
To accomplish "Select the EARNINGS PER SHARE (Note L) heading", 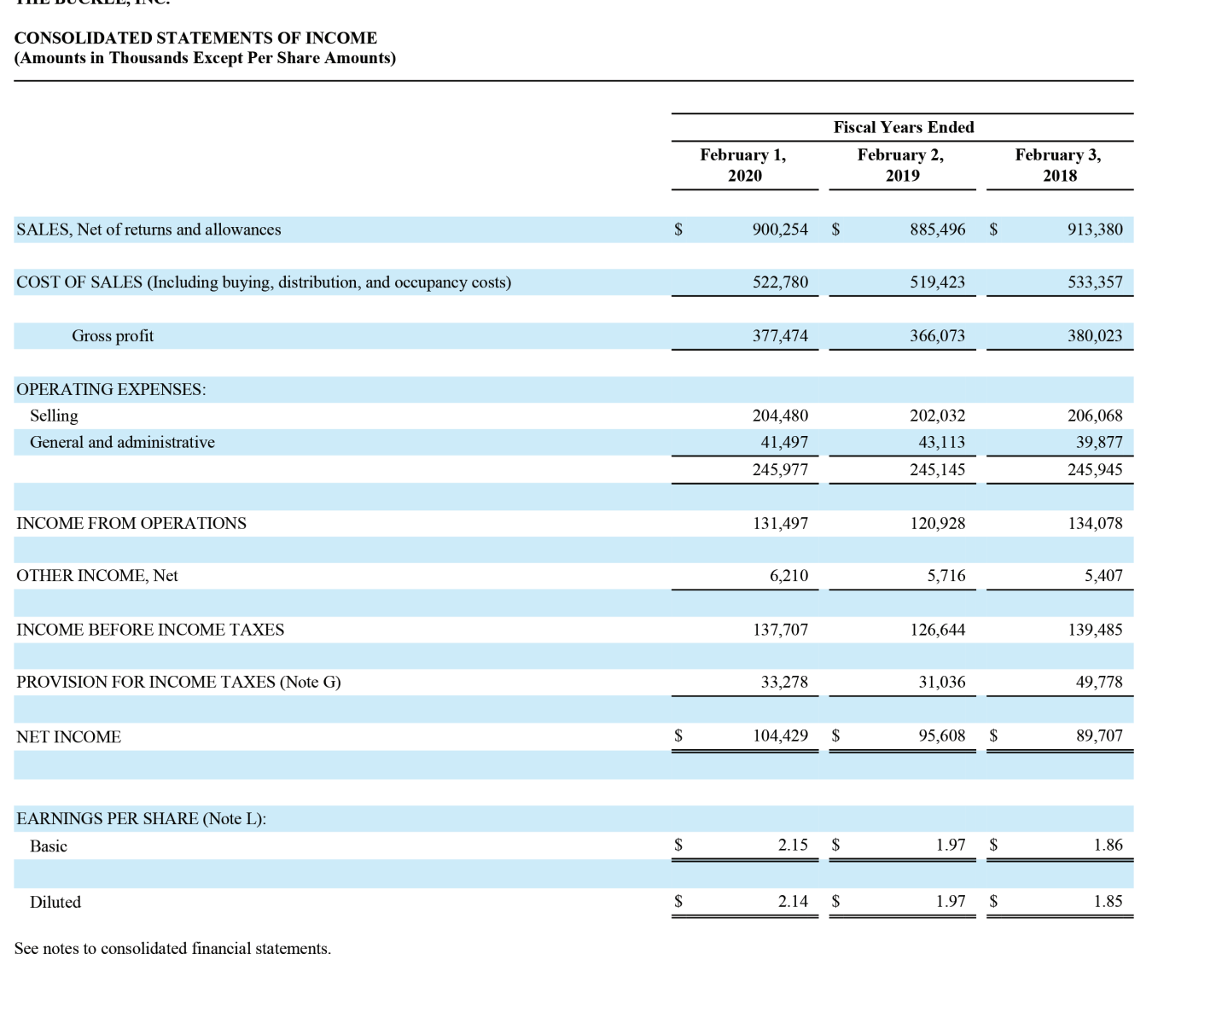I will pos(142,818).
